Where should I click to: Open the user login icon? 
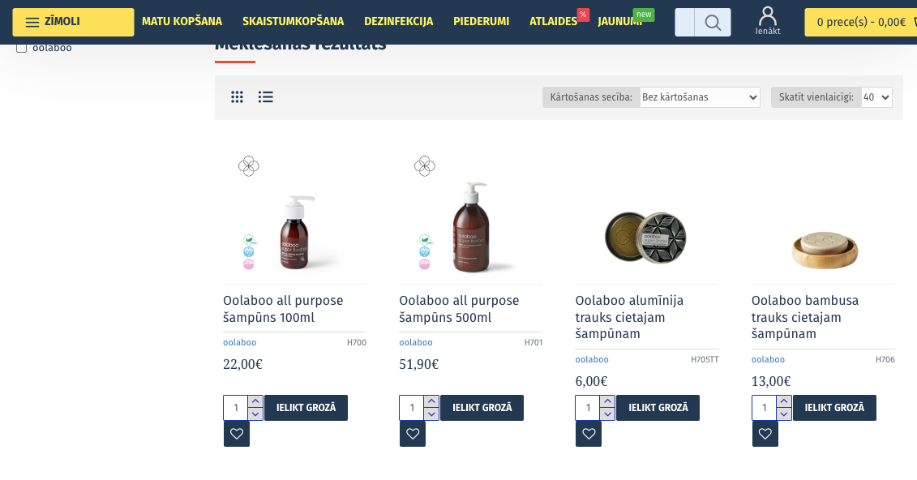[768, 21]
